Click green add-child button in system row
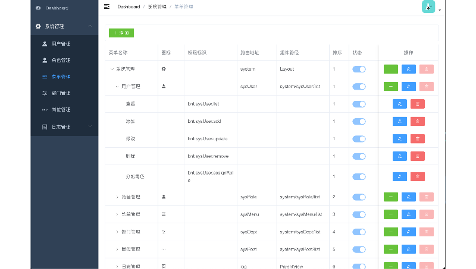Image resolution: width=476 pixels, height=269 pixels. pyautogui.click(x=391, y=69)
